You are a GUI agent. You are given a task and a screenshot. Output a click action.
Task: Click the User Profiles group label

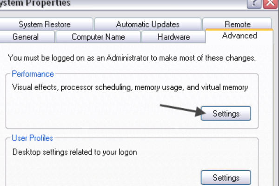point(33,138)
